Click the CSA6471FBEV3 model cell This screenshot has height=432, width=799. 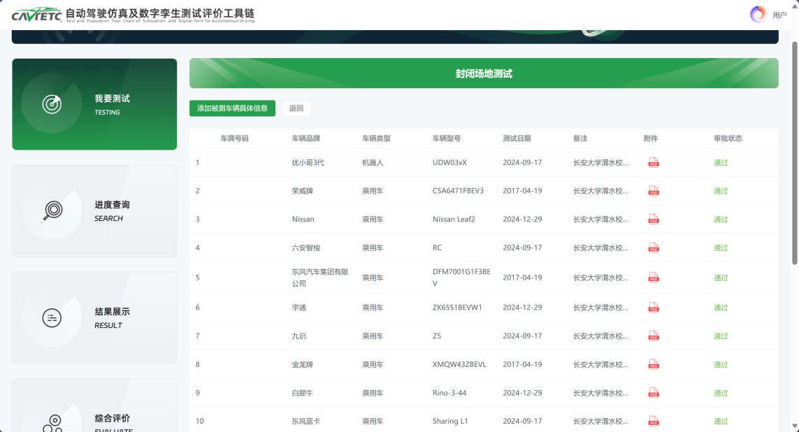(458, 191)
